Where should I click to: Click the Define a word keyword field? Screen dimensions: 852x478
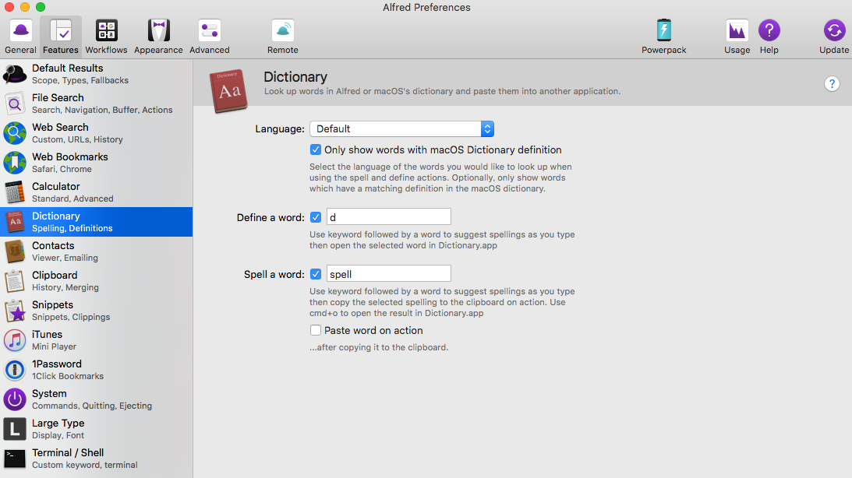tap(388, 216)
